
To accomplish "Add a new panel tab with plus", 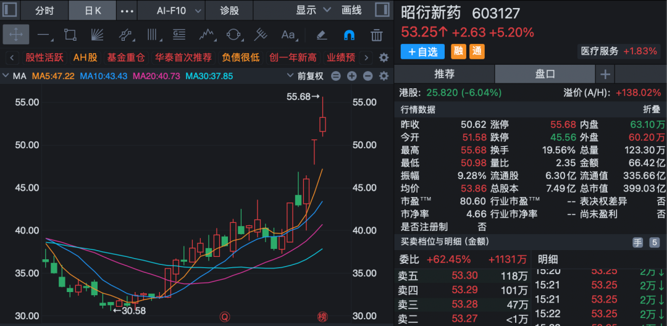I will [605, 74].
